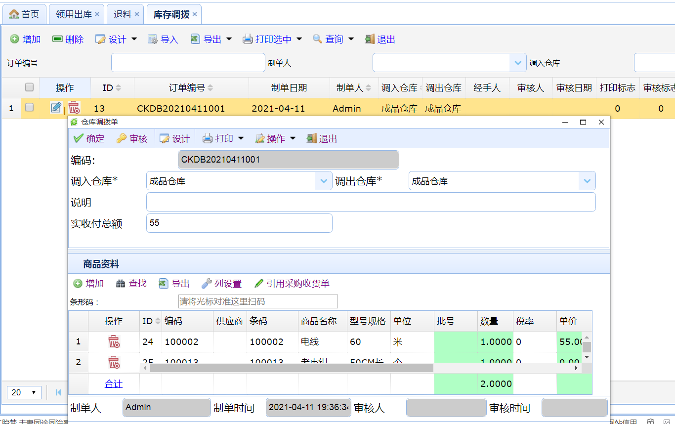Click the 说明 text field
Viewport: 675px width, 424px height.
click(x=371, y=202)
